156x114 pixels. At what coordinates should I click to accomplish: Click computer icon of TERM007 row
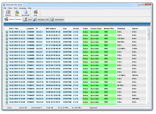(x=7, y=52)
